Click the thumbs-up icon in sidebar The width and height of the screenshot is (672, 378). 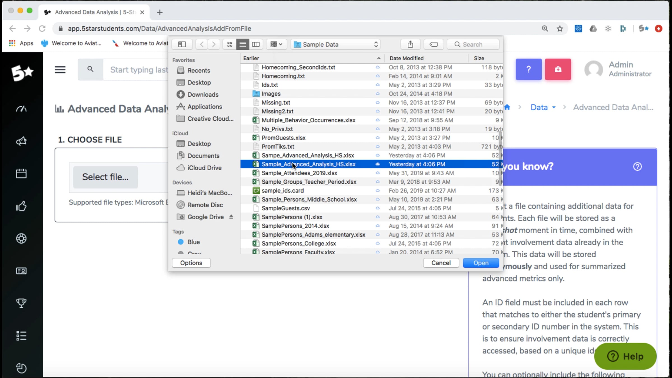21,206
